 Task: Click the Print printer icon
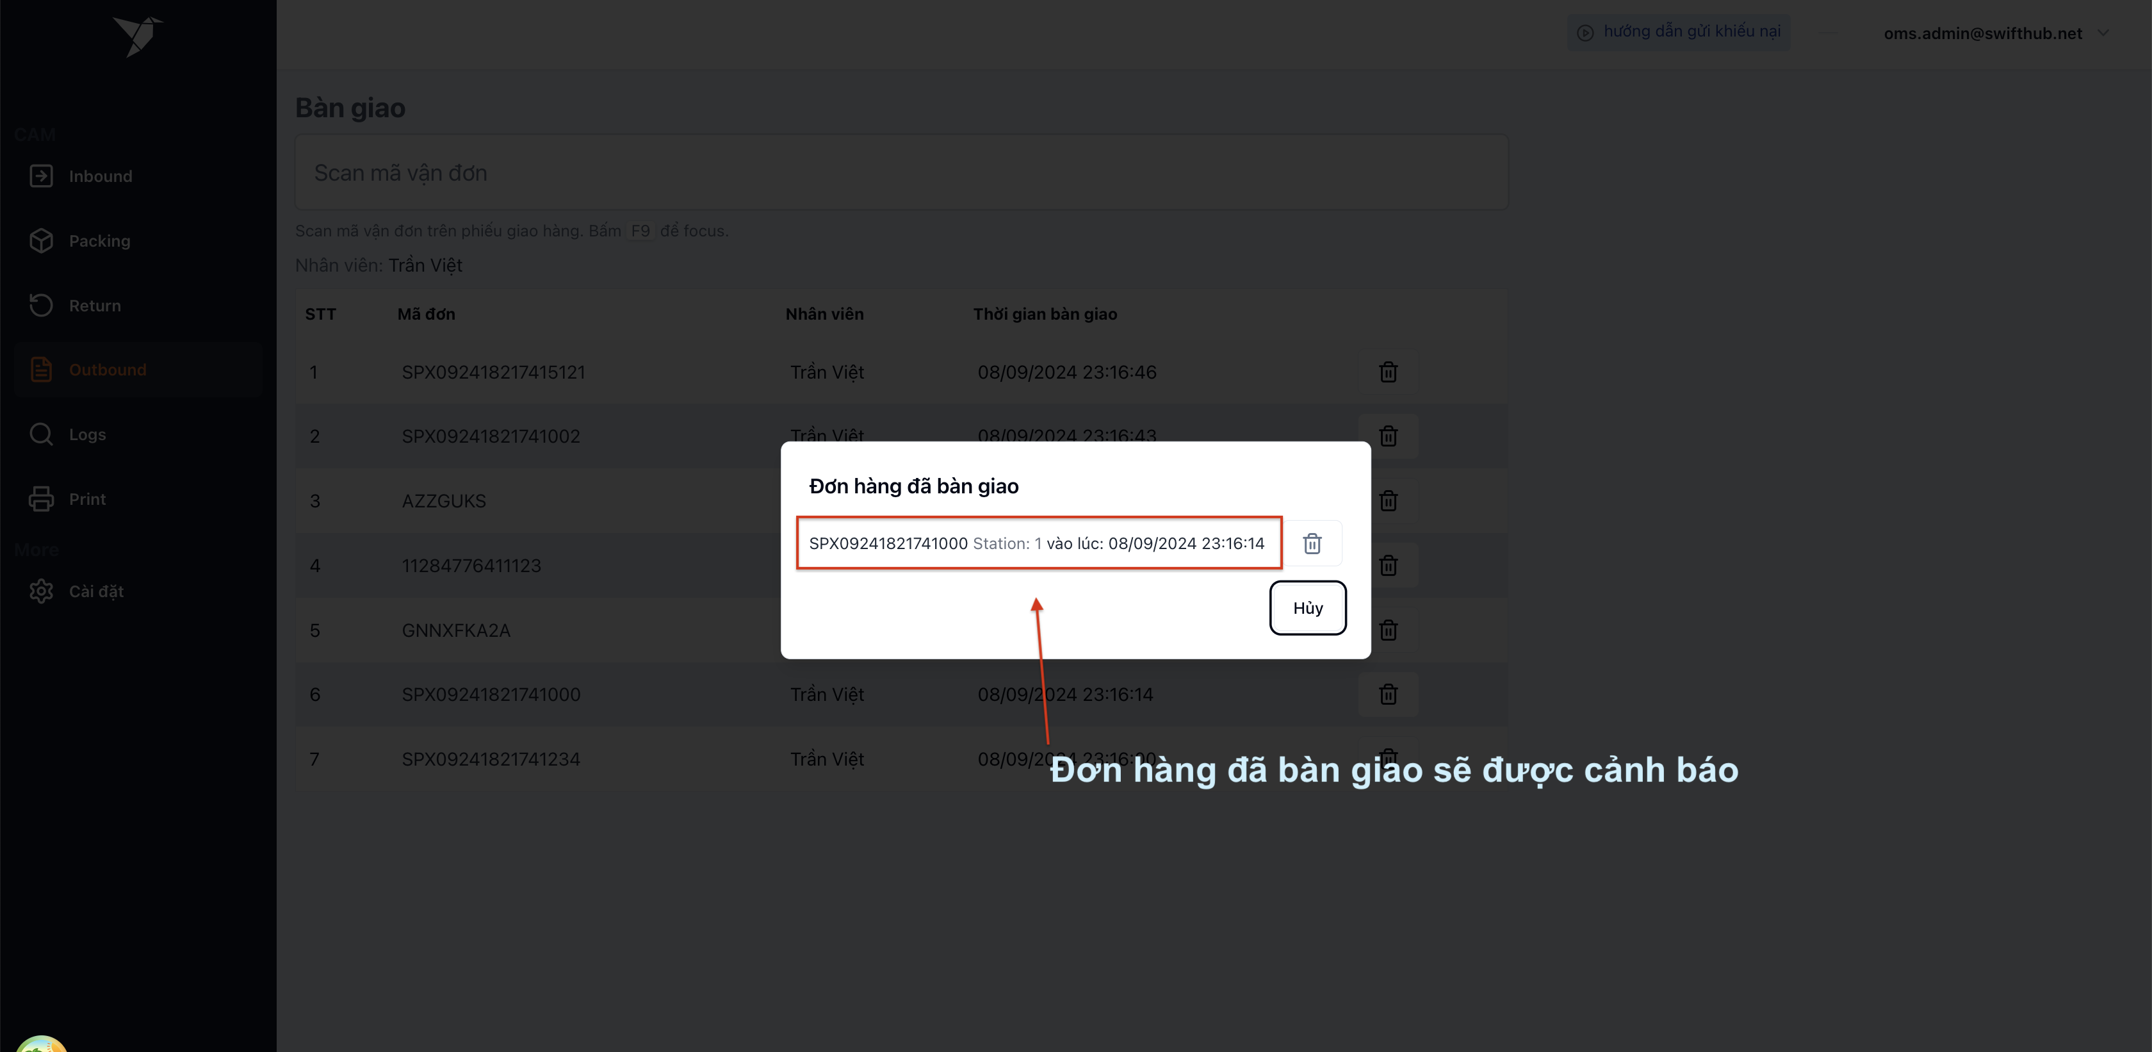point(41,499)
